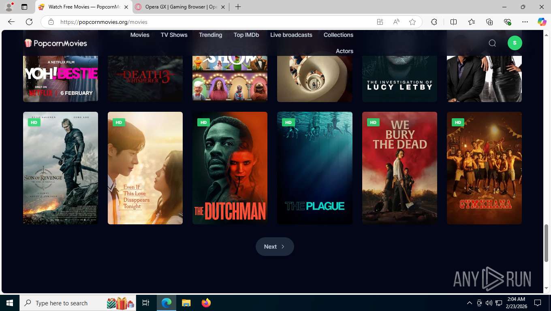The width and height of the screenshot is (551, 311).
Task: Open the Muppet Show puppet poster
Action: coord(230,79)
